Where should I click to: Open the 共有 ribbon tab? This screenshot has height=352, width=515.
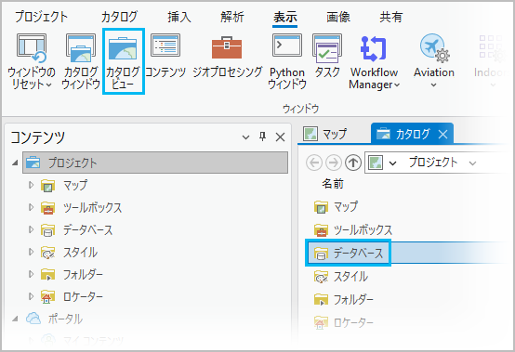click(391, 17)
